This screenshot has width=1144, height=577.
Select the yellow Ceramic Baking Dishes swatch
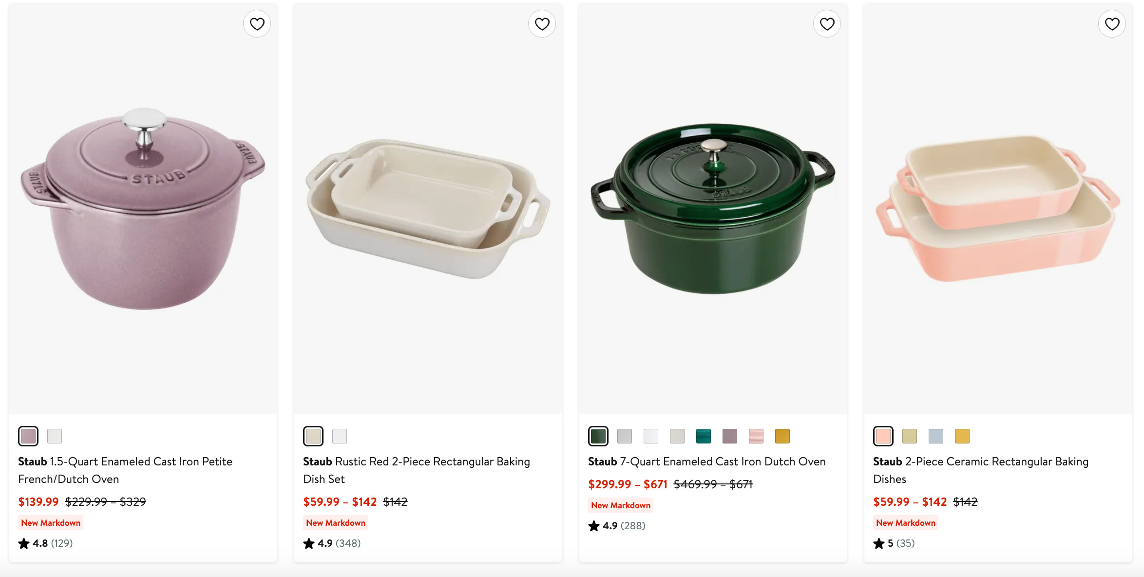click(962, 436)
